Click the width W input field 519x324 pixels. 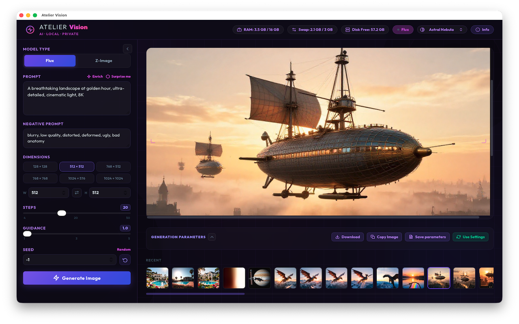[x=49, y=193]
